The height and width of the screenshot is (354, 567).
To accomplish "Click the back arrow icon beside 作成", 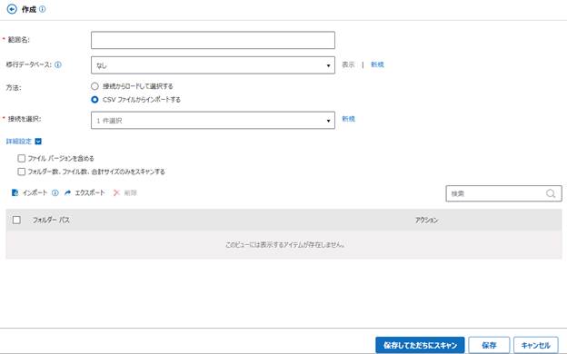I will [x=12, y=9].
